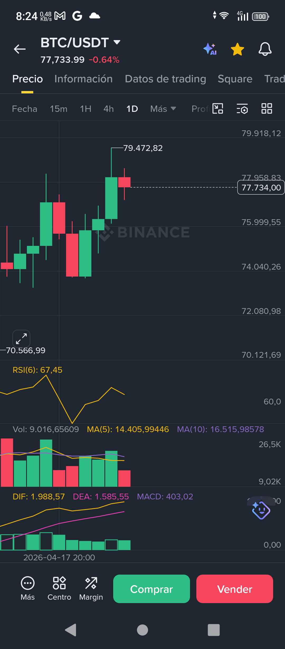Image resolution: width=285 pixels, height=649 pixels.
Task: Tap the 79.918,12 axis price
Action: [x=261, y=133]
